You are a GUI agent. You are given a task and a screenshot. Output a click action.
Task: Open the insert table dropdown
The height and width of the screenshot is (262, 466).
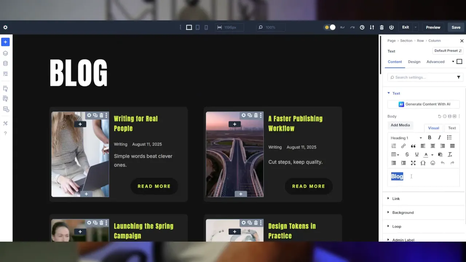395,155
